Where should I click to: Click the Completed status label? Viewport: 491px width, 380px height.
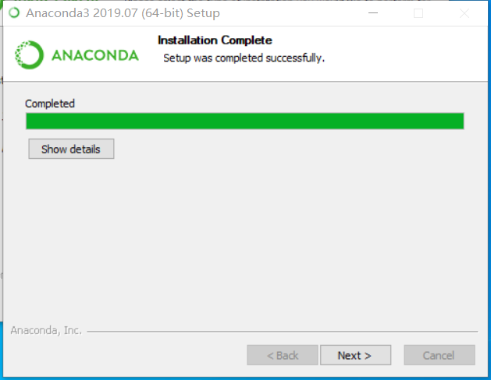[50, 104]
